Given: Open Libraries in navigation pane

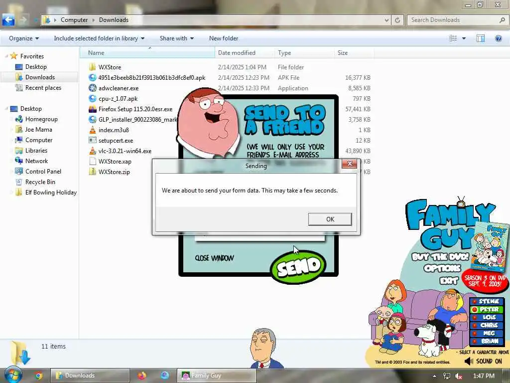Looking at the screenshot, I should [x=36, y=151].
